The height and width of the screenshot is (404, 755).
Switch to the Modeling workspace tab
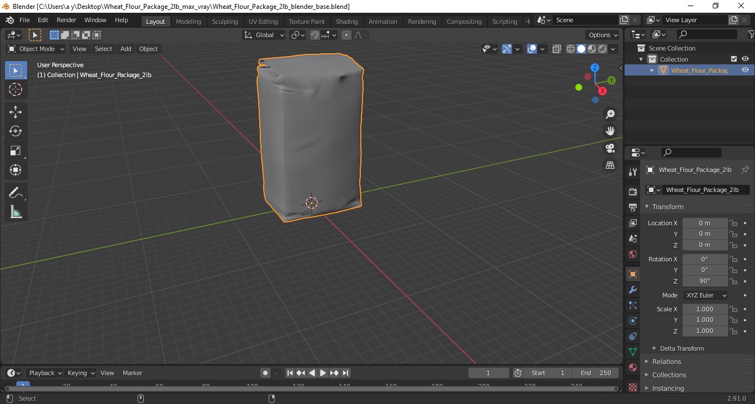pyautogui.click(x=189, y=22)
